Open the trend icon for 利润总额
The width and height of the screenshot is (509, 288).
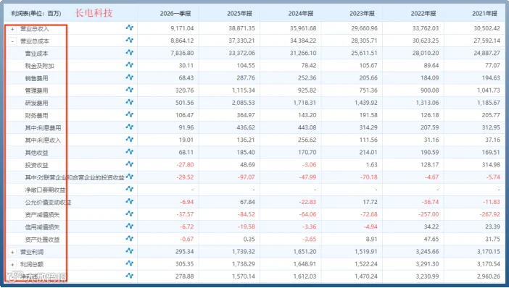pos(130,263)
